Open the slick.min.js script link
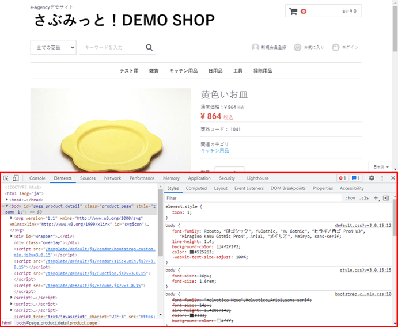398x327 pixels. (x=100, y=261)
